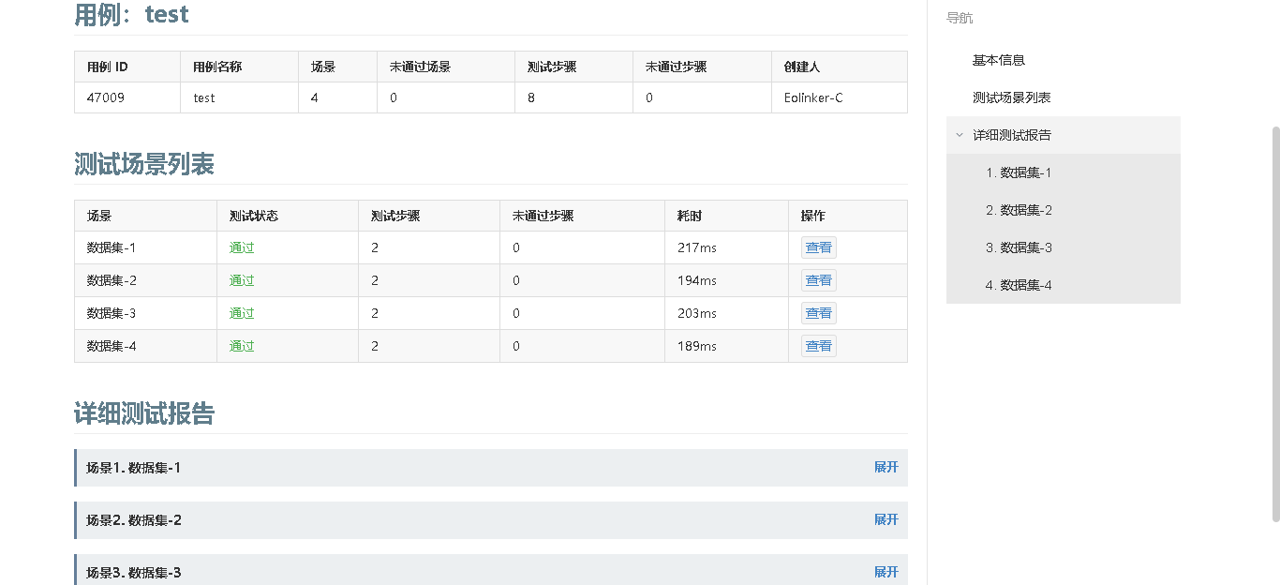Image resolution: width=1280 pixels, height=585 pixels.
Task: Click 查看 button for 数据集-2 row
Action: (818, 280)
